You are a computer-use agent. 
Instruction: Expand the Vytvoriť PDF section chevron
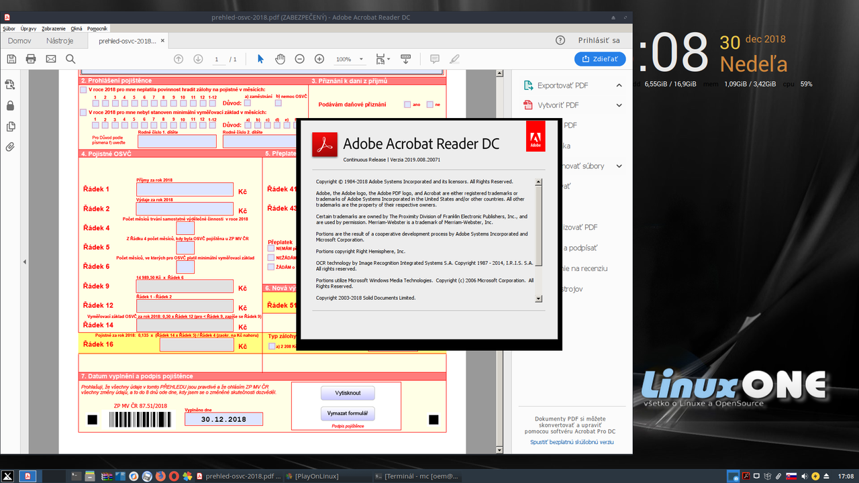tap(619, 105)
